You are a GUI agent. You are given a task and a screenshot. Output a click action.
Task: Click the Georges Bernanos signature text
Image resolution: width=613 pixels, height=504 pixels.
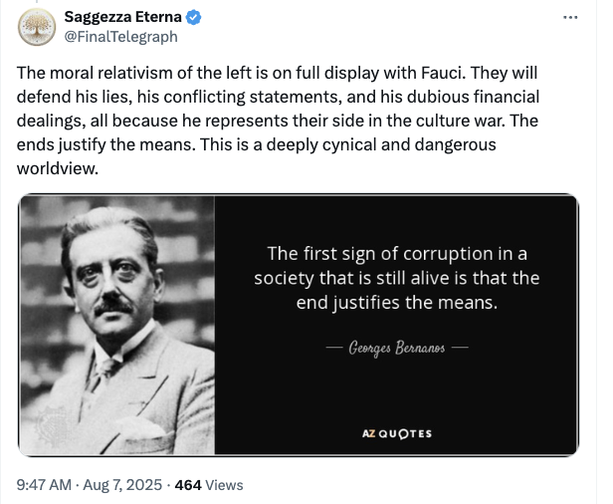(396, 348)
